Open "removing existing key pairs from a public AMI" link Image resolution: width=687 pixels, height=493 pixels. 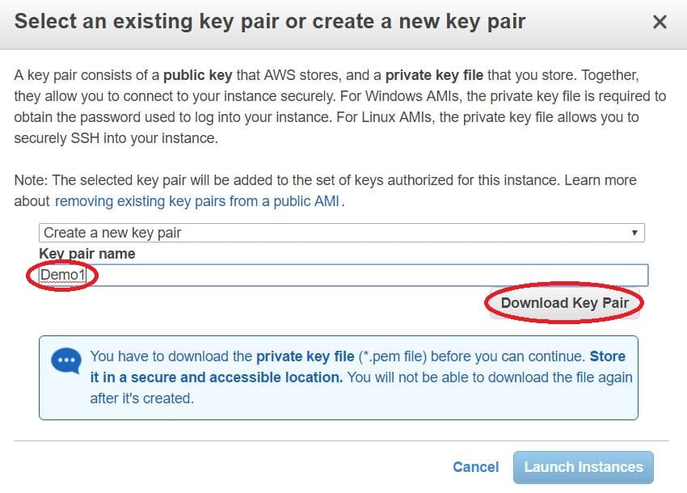click(x=199, y=201)
